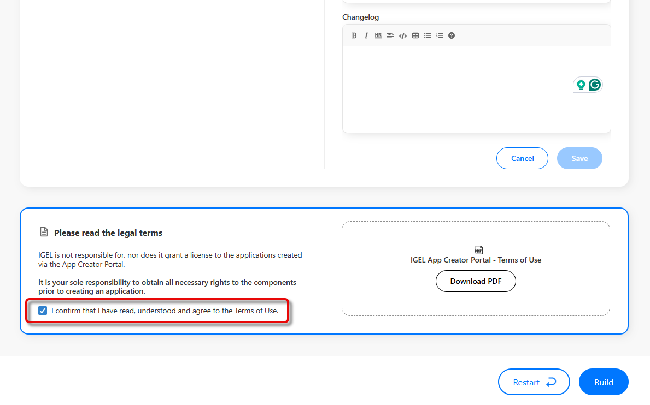Image resolution: width=650 pixels, height=405 pixels.
Task: Click the legal terms document icon
Action: 44,233
